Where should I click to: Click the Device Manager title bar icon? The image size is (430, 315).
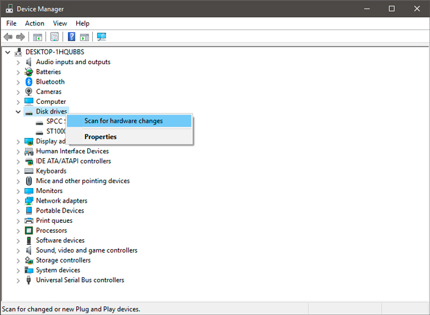9,9
